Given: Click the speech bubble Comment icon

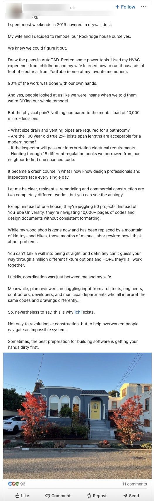Looking at the screenshot, I should [47, 496].
